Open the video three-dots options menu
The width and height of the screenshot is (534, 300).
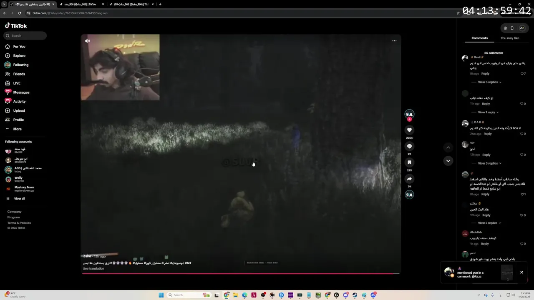(x=394, y=41)
